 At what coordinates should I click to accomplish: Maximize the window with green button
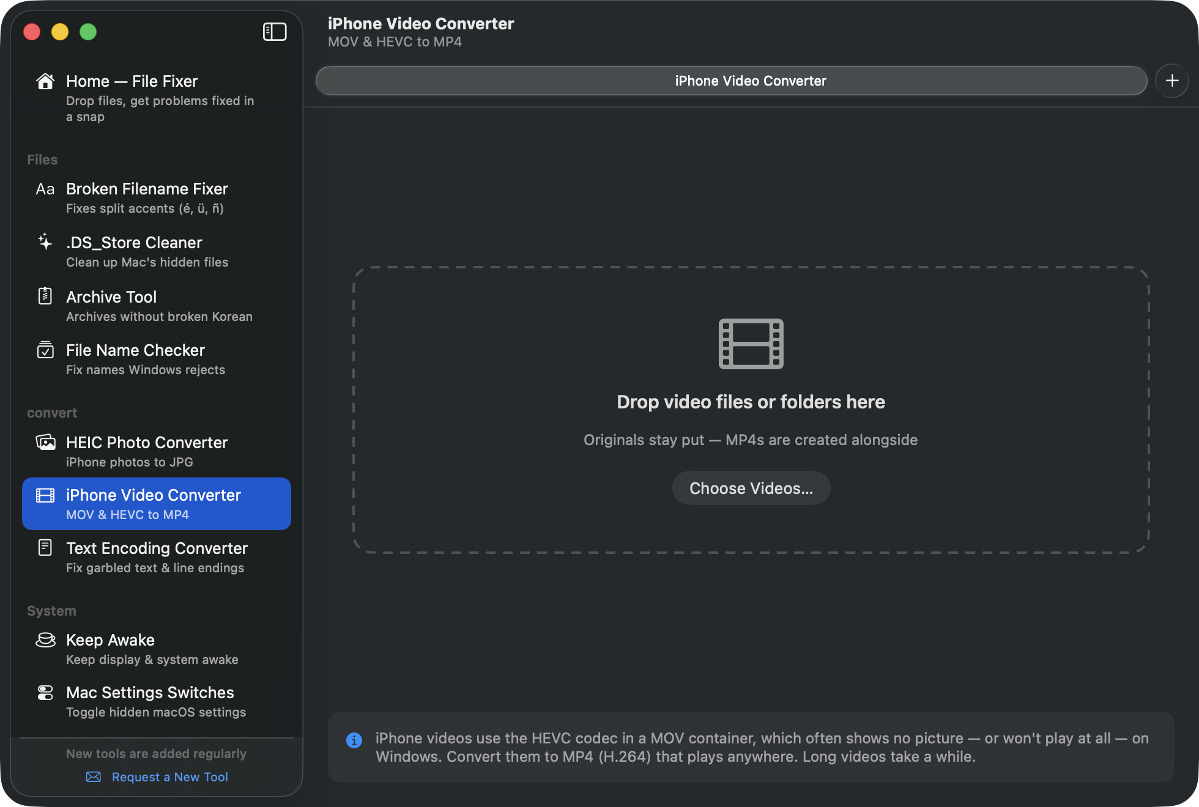(88, 32)
